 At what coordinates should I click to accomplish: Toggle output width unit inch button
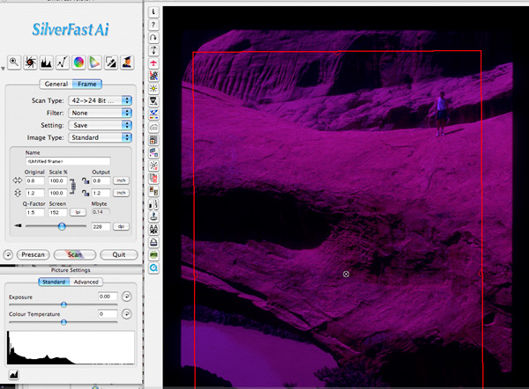(121, 180)
